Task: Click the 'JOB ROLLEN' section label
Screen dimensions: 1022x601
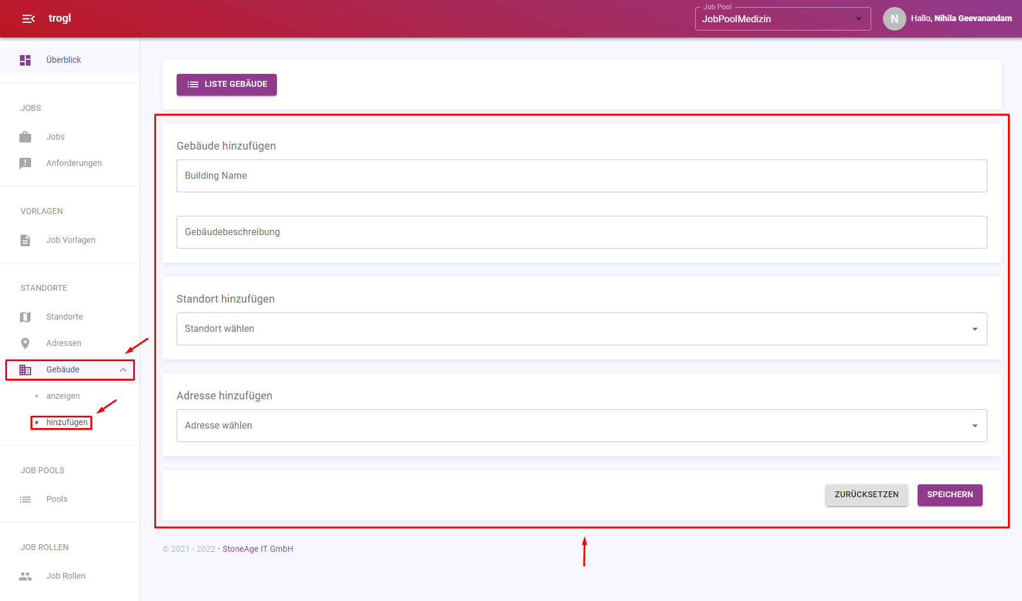Action: pos(45,547)
